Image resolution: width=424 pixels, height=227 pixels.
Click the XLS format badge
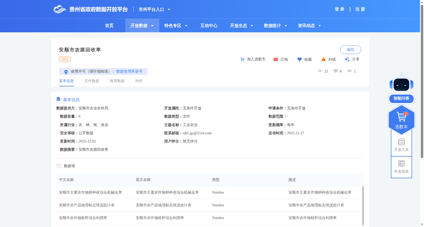(65, 59)
